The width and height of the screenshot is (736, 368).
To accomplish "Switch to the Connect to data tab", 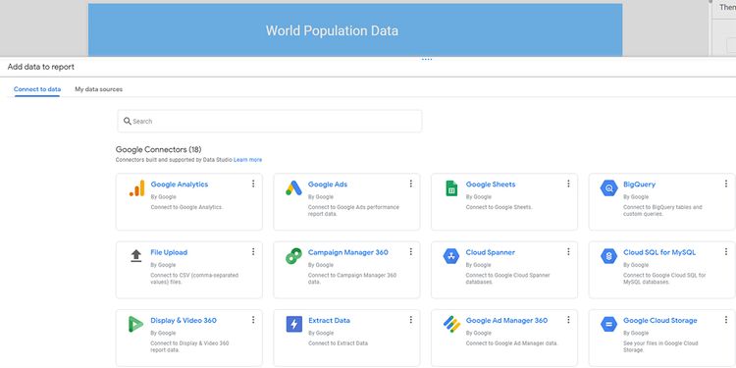I will pyautogui.click(x=37, y=89).
